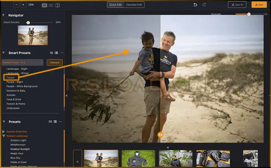271x168 pixels.
Task: Select the split compare view icon
Action: [x=57, y=6]
